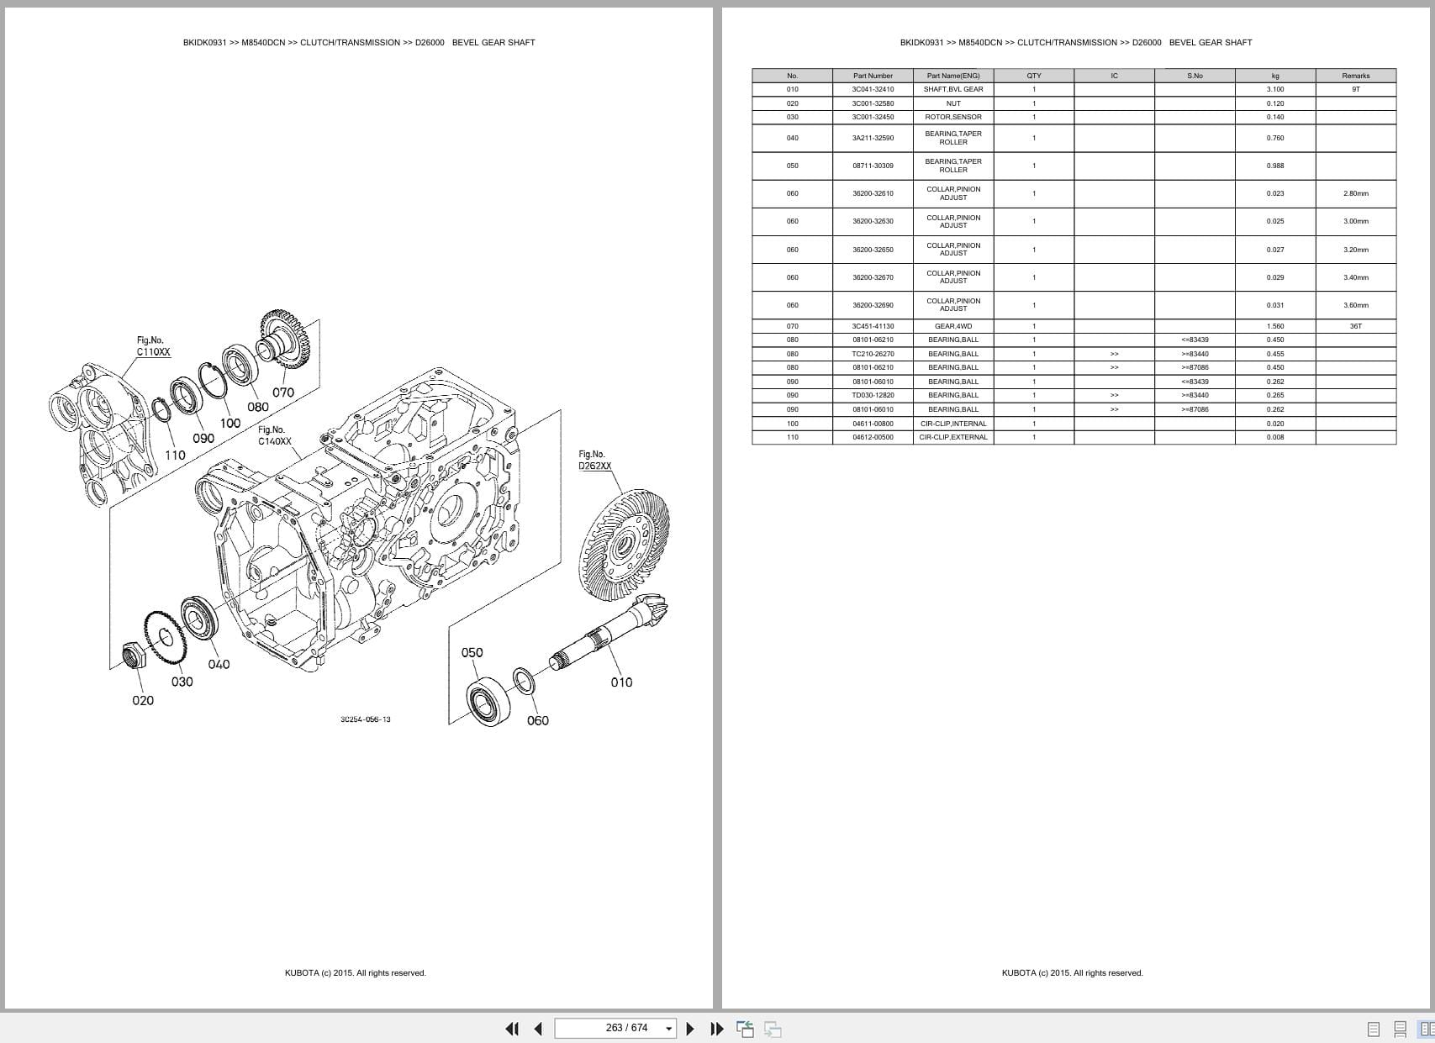Click callout 110 in the diagram
Viewport: 1435px width, 1043px height.
point(175,455)
